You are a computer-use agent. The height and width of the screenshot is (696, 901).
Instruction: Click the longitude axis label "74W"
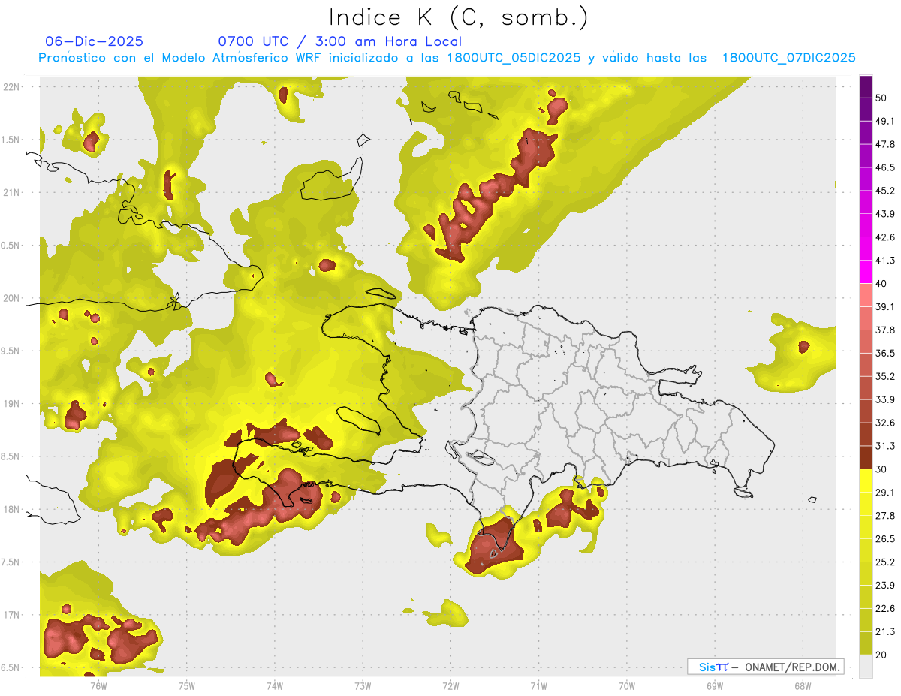pyautogui.click(x=275, y=685)
